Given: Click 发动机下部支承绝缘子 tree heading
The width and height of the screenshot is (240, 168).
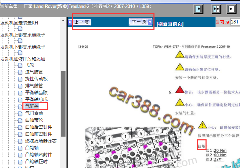Looking at the screenshot, I should click(x=23, y=47).
